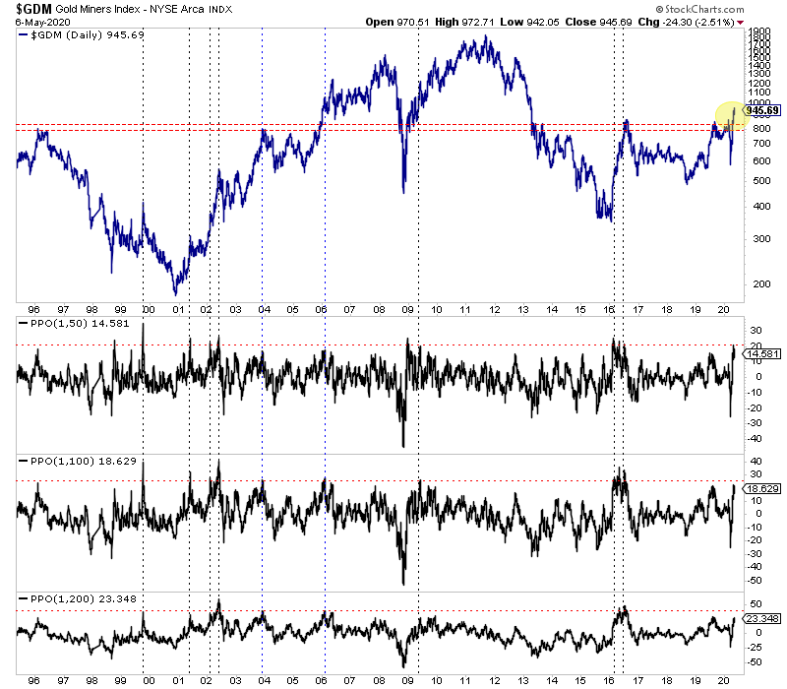Click the 6-May-2020 date label
787x689 pixels.
pyautogui.click(x=42, y=23)
